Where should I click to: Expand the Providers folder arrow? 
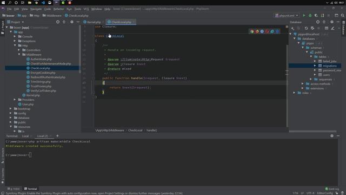click(x=15, y=100)
